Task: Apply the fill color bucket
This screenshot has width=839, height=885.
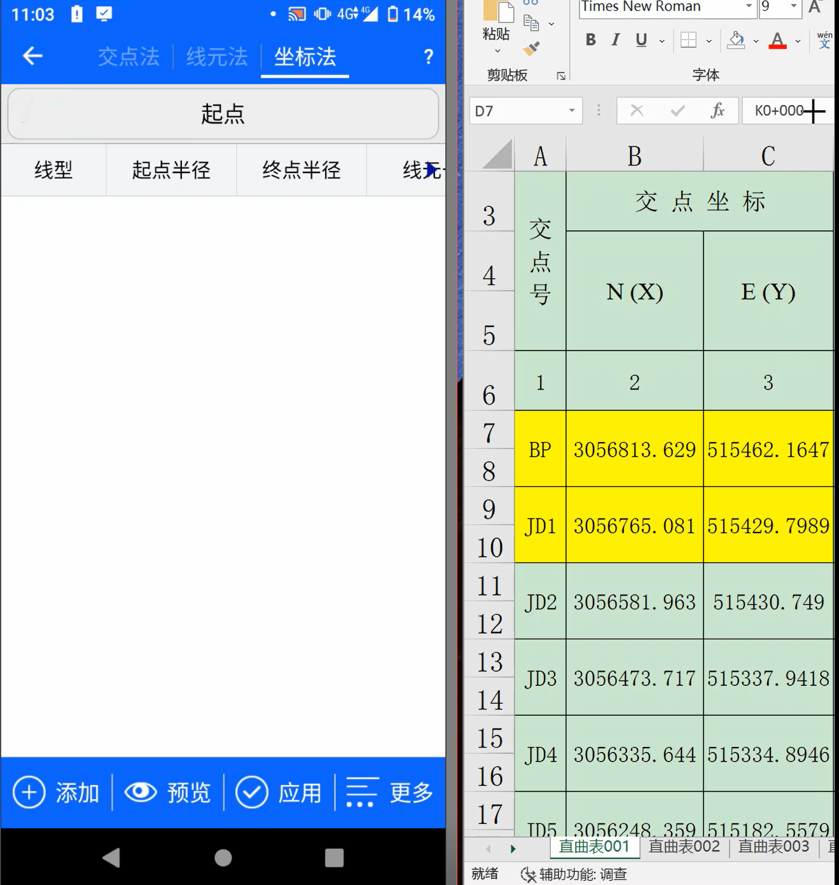Action: click(x=736, y=40)
